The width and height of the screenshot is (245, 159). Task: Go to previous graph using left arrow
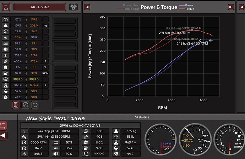pos(87,7)
